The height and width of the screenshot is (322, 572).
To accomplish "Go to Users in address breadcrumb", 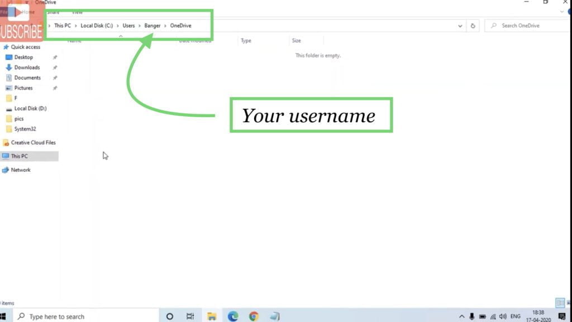I will click(x=128, y=26).
